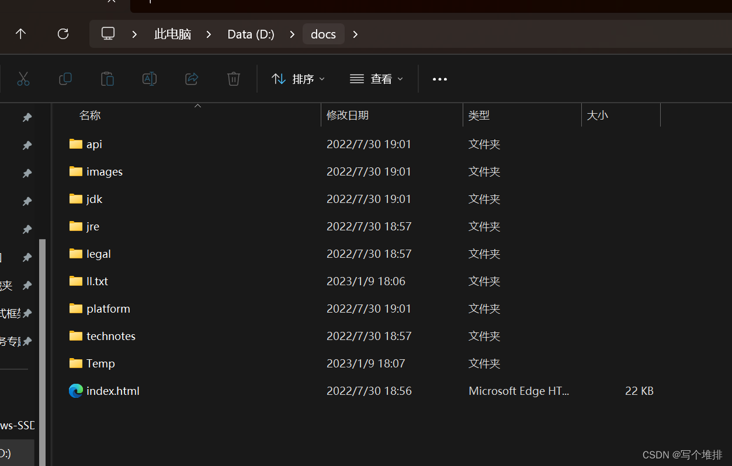Click the computer monitor icon in address bar
The height and width of the screenshot is (466, 732).
pos(108,34)
